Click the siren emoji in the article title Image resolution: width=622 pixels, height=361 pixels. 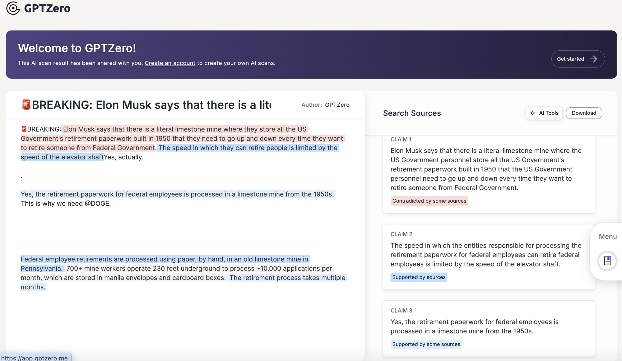click(26, 105)
